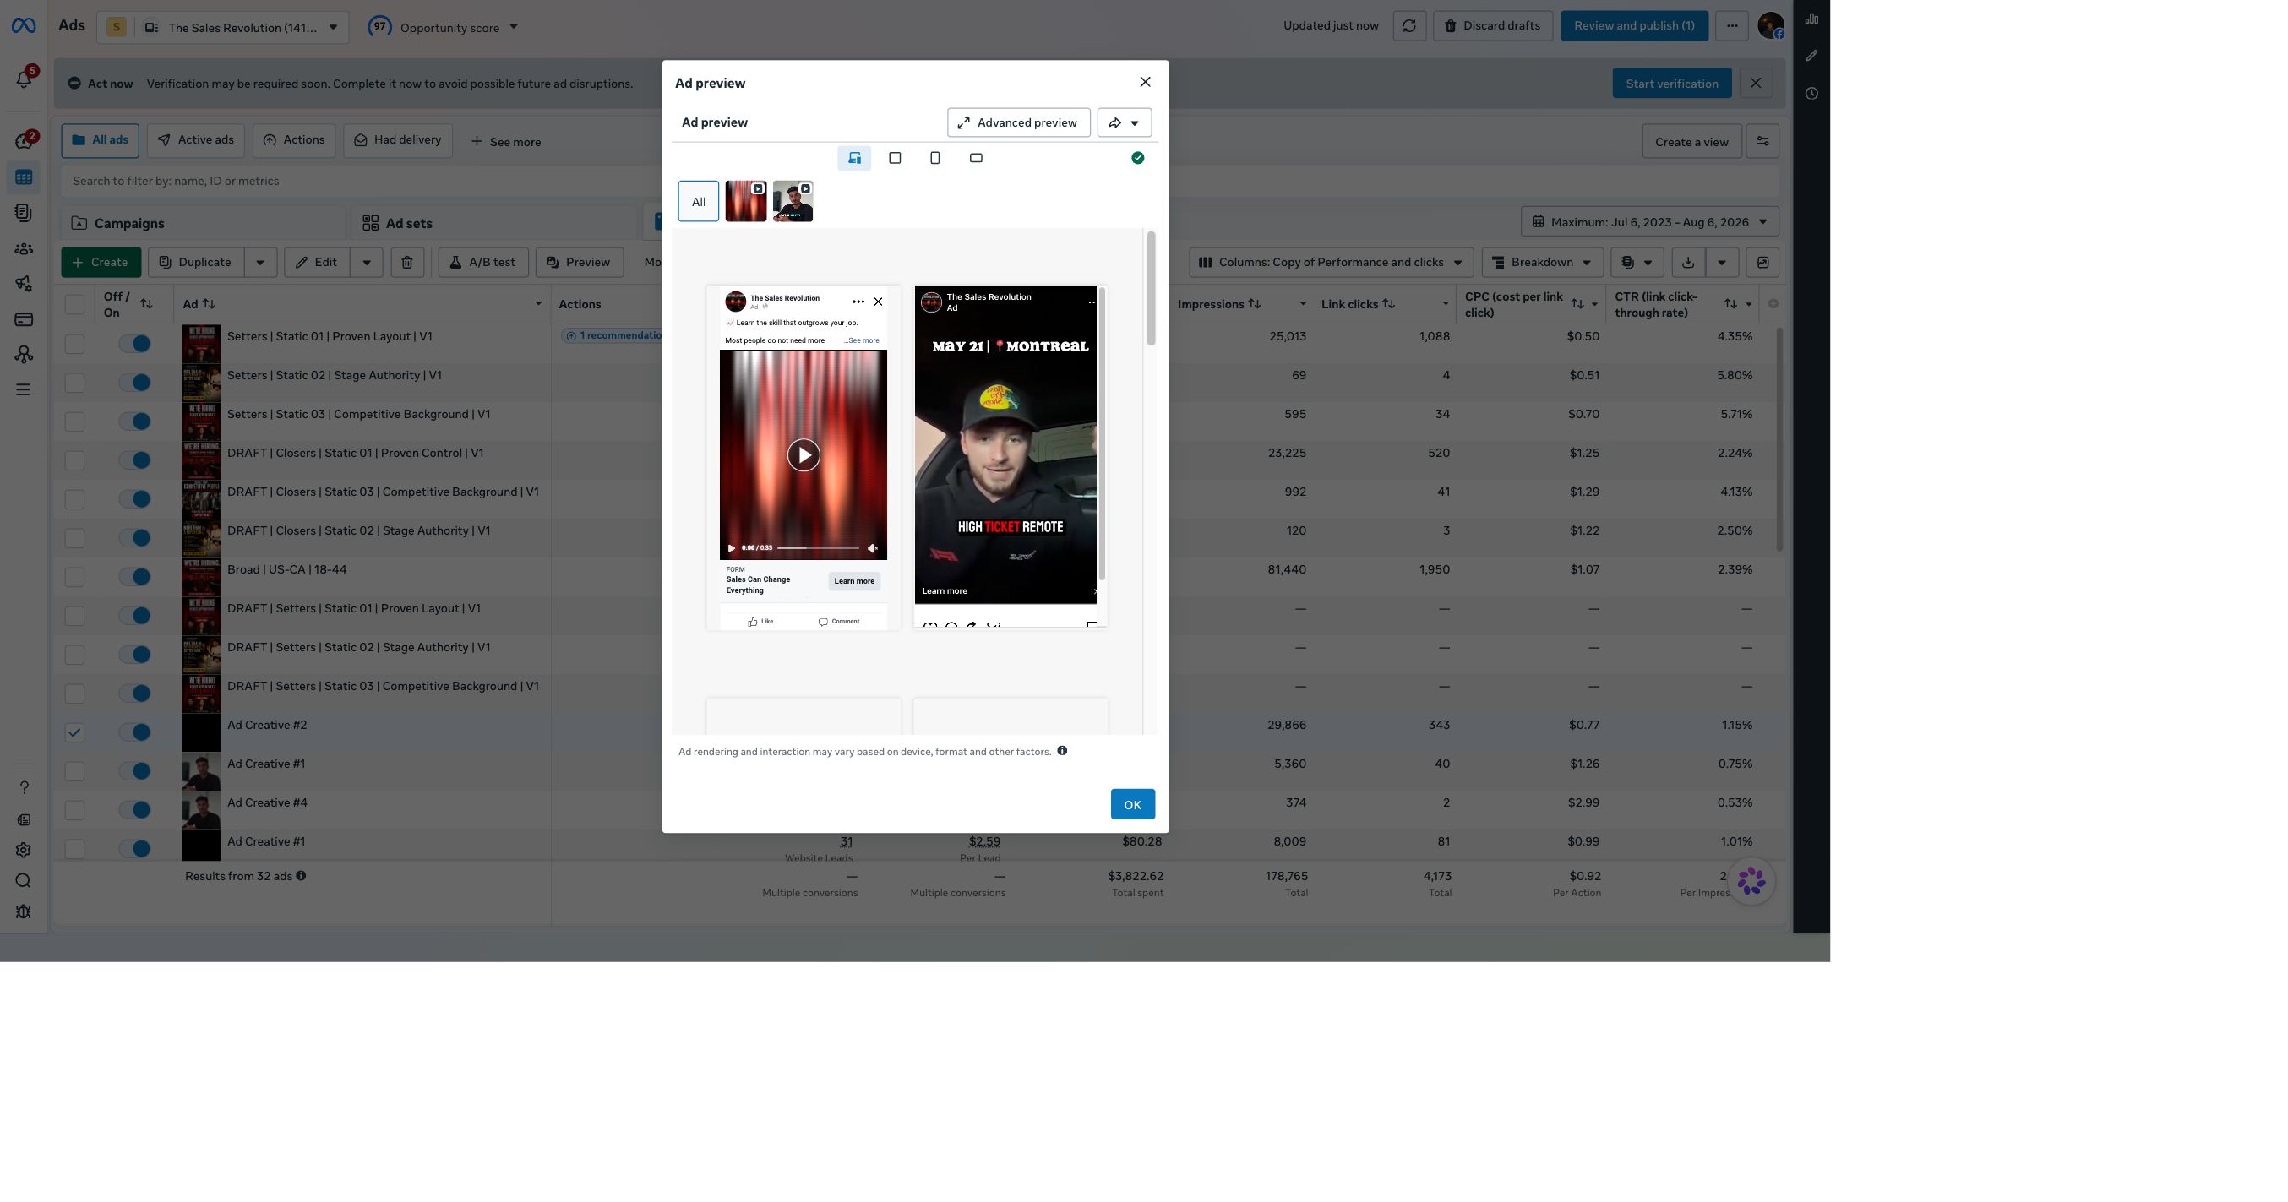Open The Sales Revolution account dropdown
2288x1202 pixels.
pyautogui.click(x=222, y=28)
